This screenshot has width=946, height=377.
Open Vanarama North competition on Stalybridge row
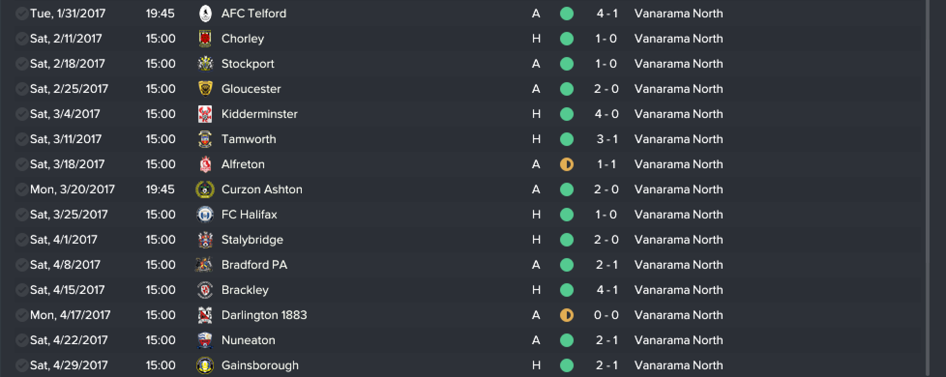pyautogui.click(x=679, y=240)
